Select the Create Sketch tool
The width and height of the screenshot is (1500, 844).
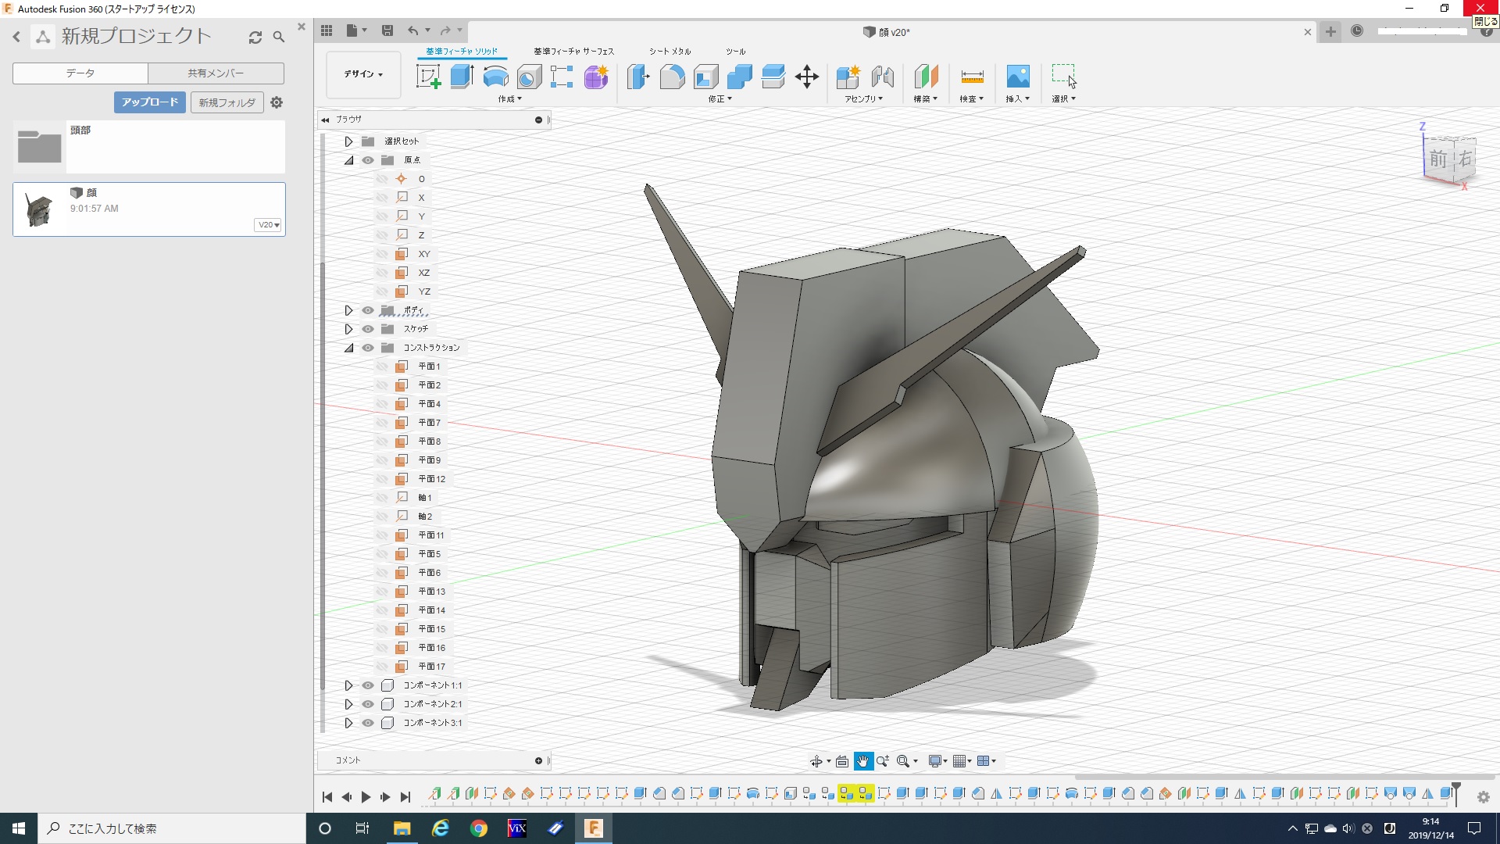(x=428, y=77)
